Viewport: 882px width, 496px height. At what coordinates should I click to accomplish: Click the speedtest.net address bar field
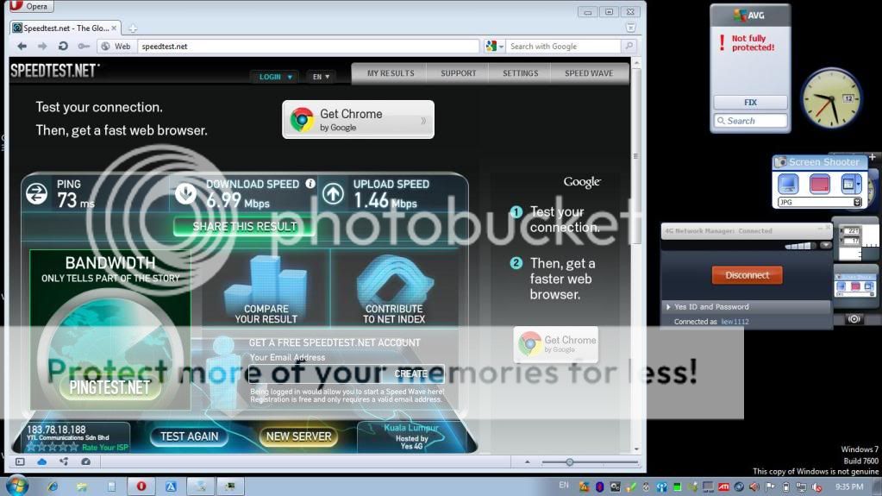coord(306,47)
